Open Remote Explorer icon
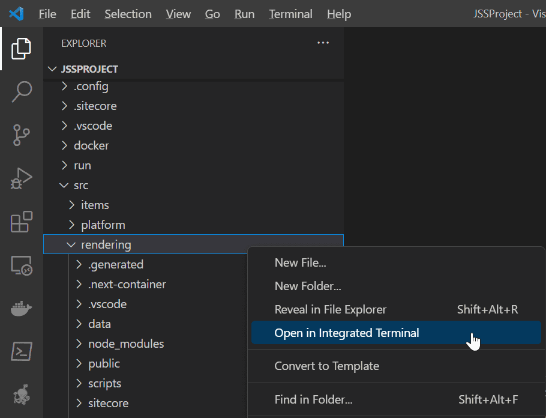Image resolution: width=546 pixels, height=418 pixels. tap(21, 265)
